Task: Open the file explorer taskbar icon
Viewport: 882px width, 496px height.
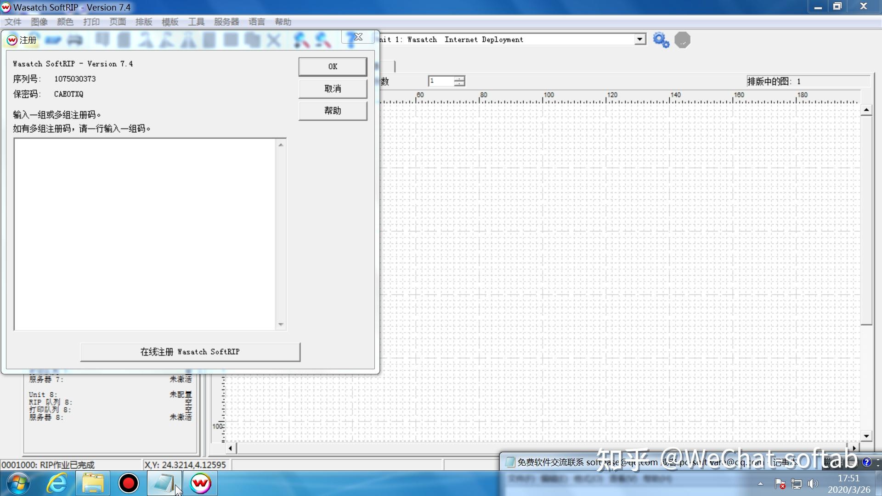Action: 93,484
